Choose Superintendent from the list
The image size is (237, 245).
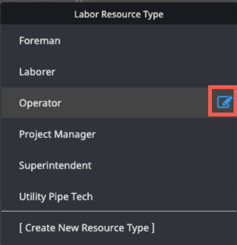pyautogui.click(x=119, y=165)
